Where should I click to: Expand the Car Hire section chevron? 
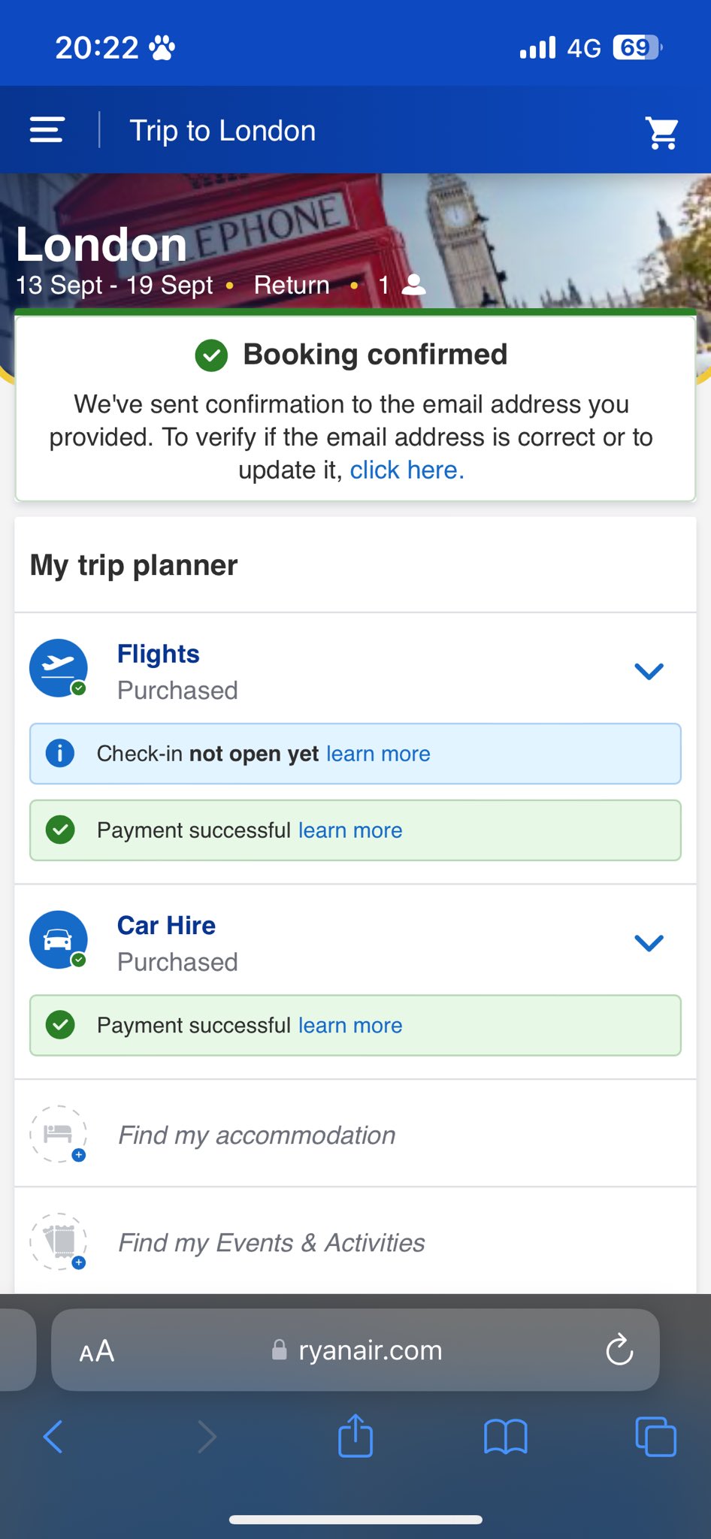649,942
